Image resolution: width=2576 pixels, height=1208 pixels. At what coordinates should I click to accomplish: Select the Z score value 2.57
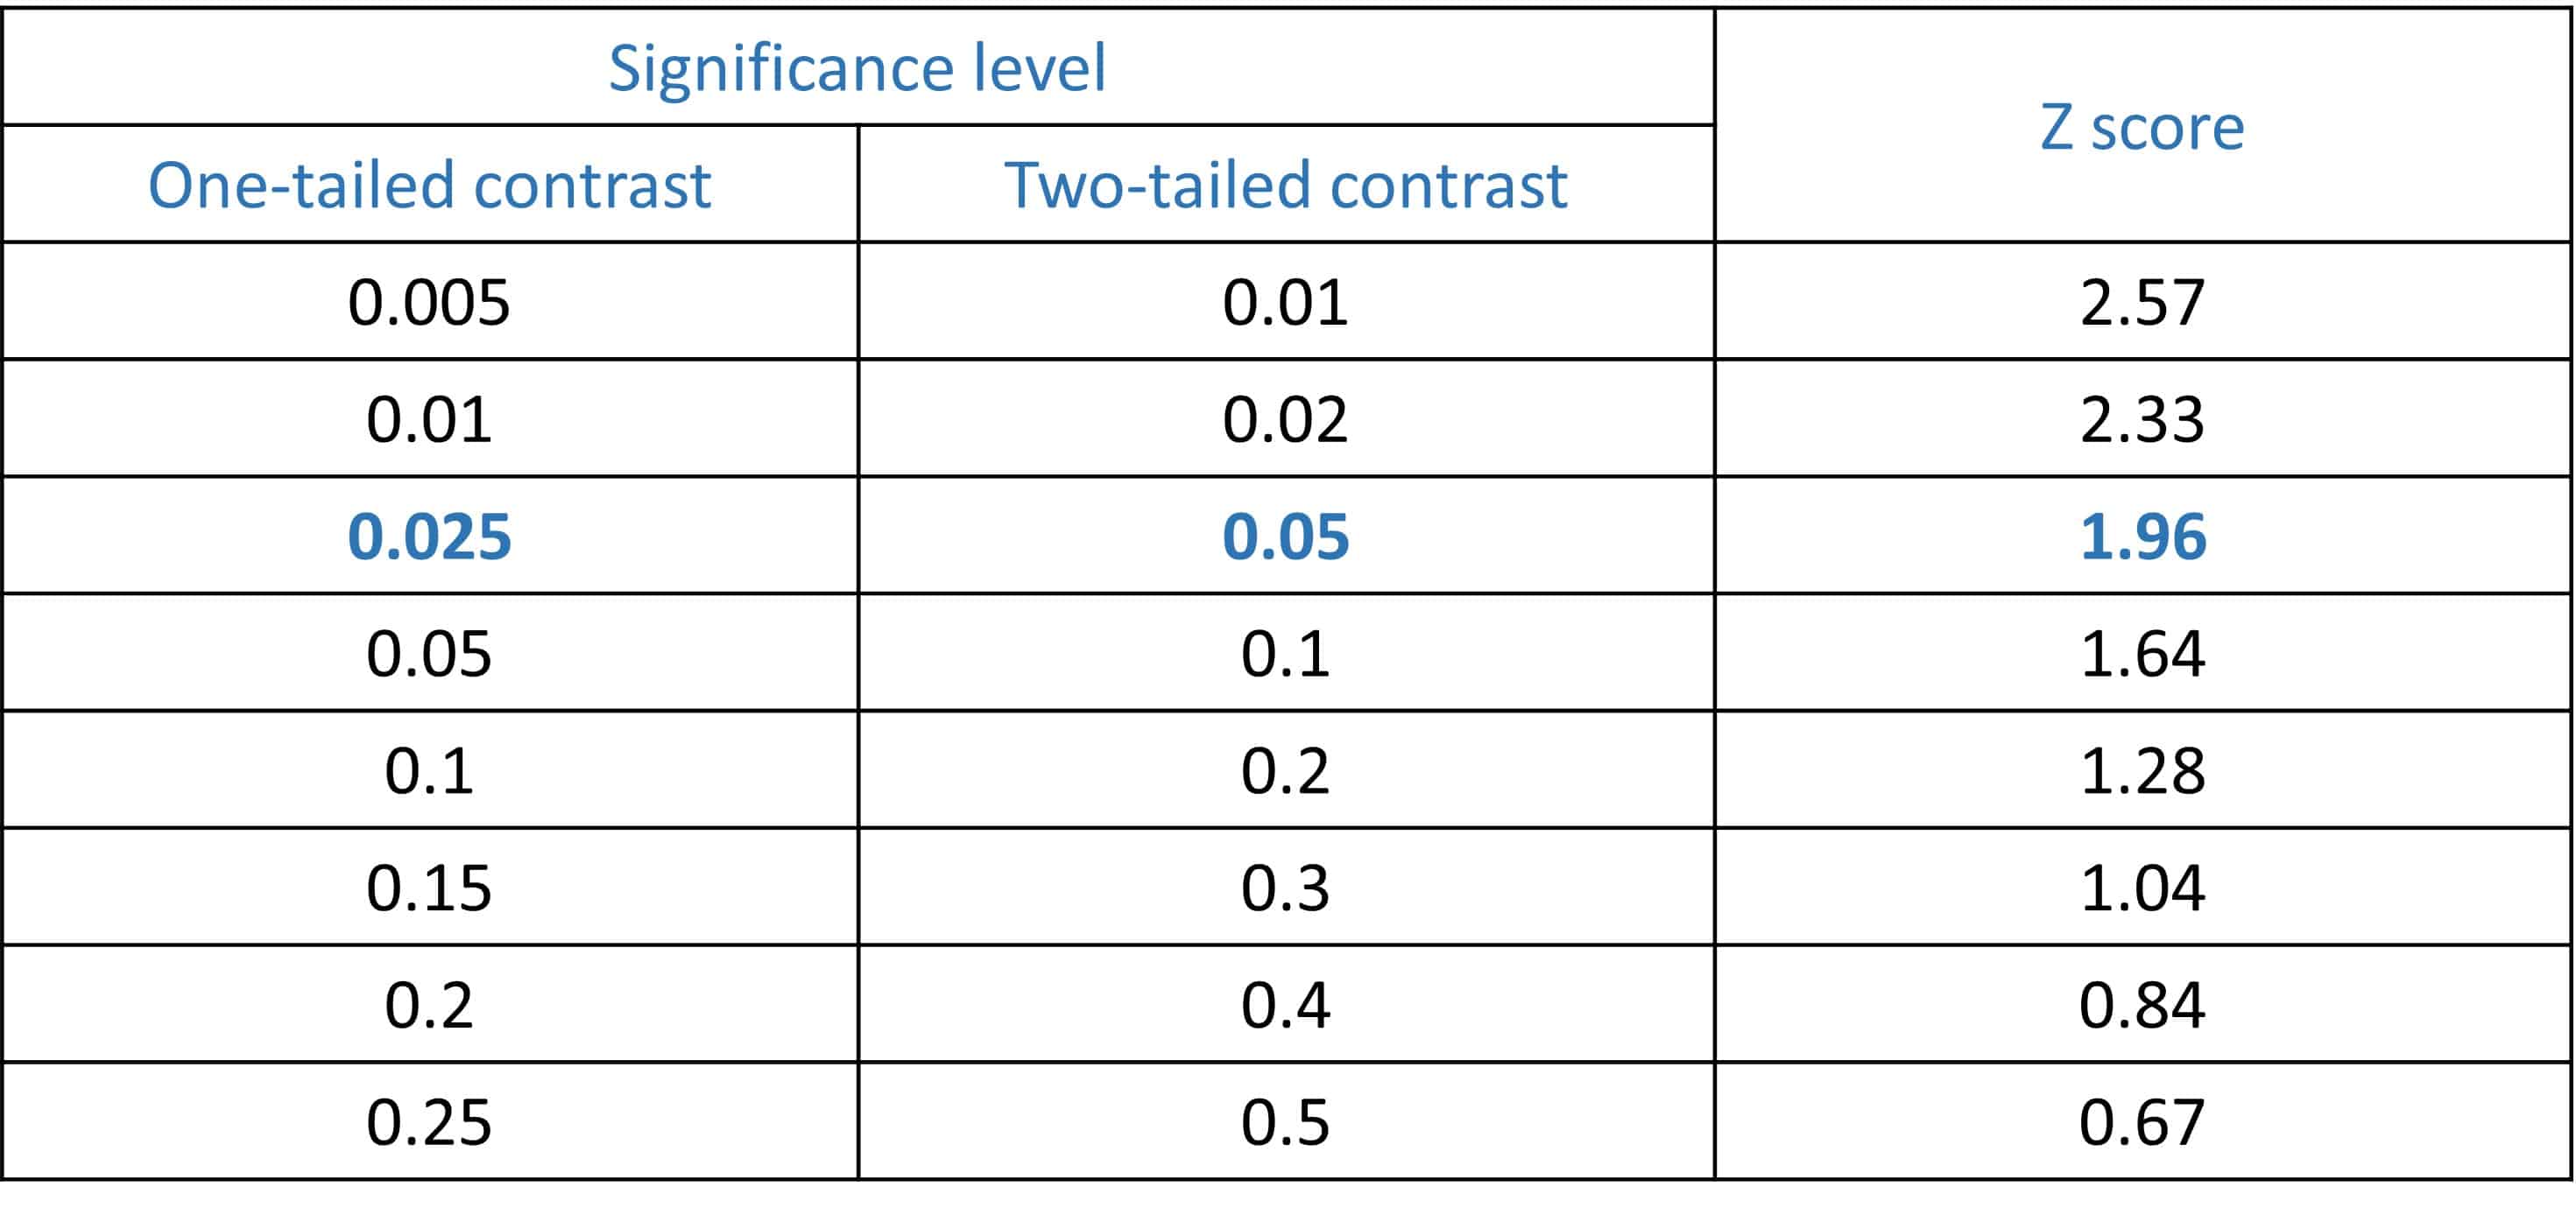click(2142, 302)
